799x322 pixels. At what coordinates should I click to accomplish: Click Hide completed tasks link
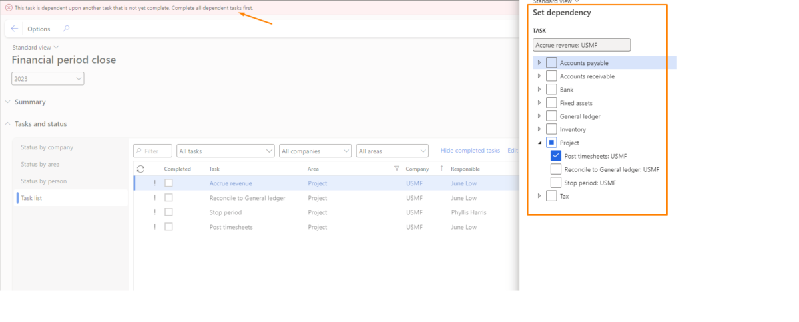(x=470, y=151)
